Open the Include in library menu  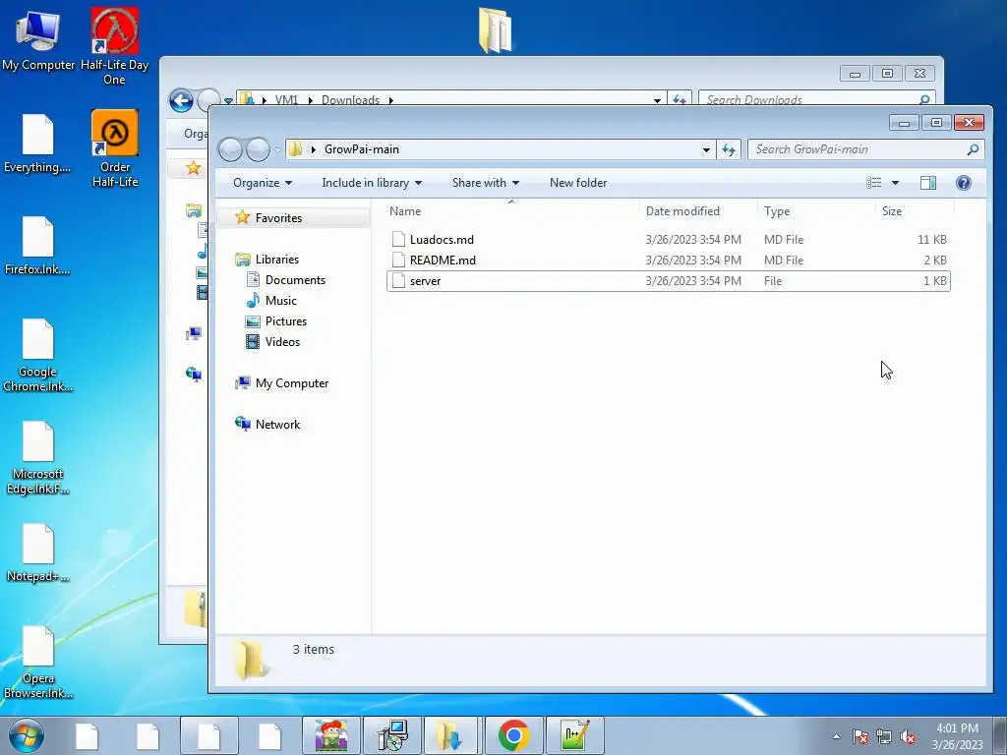(x=372, y=183)
